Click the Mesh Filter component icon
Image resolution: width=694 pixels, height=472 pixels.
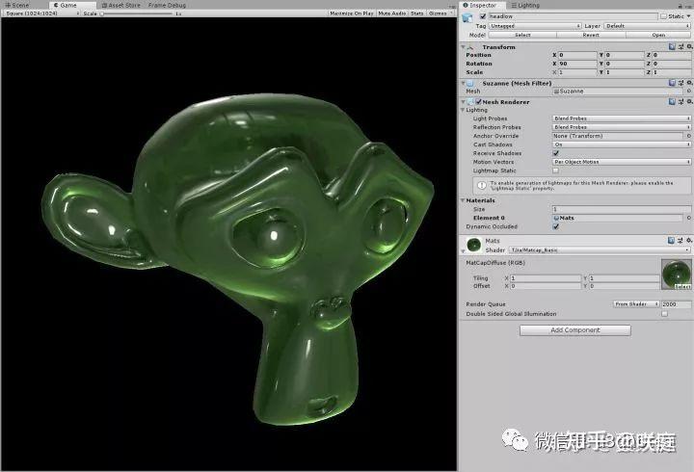click(470, 83)
